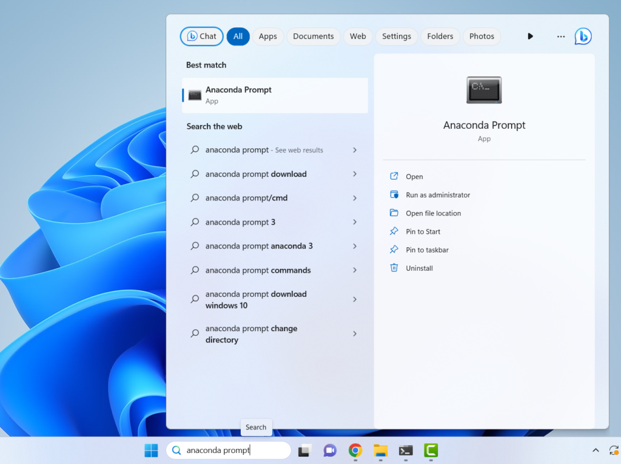Switch to the Web filter tab
This screenshot has height=464, width=621.
358,36
